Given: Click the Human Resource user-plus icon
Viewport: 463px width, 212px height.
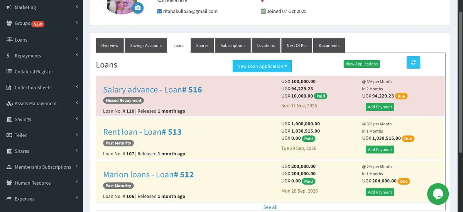Looking at the screenshot, I should click(x=9, y=183).
